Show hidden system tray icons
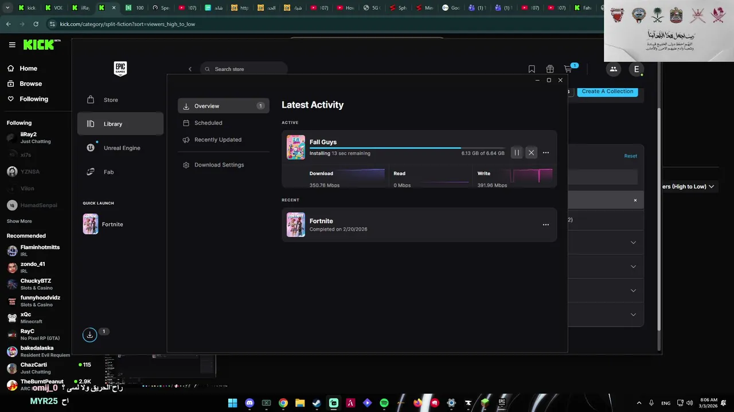This screenshot has height=412, width=734. (x=639, y=403)
